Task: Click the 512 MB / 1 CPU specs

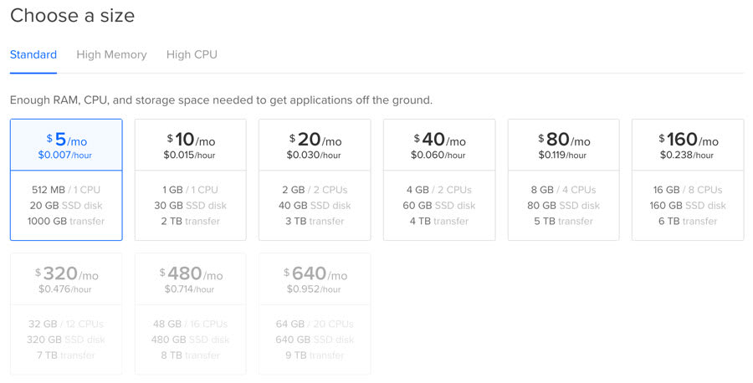Action: [x=66, y=190]
